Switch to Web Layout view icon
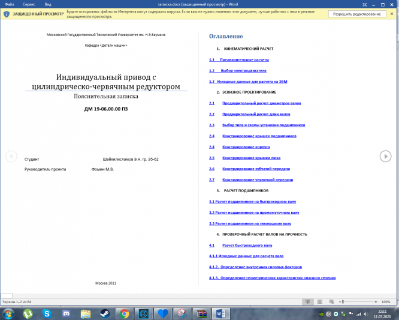The height and width of the screenshot is (320, 399). coord(331,302)
